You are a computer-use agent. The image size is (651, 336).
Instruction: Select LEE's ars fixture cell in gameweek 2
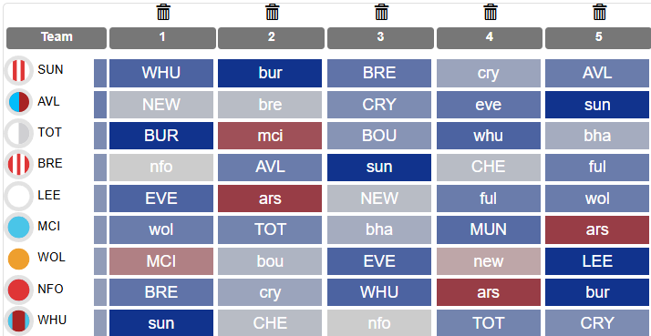pyautogui.click(x=270, y=199)
